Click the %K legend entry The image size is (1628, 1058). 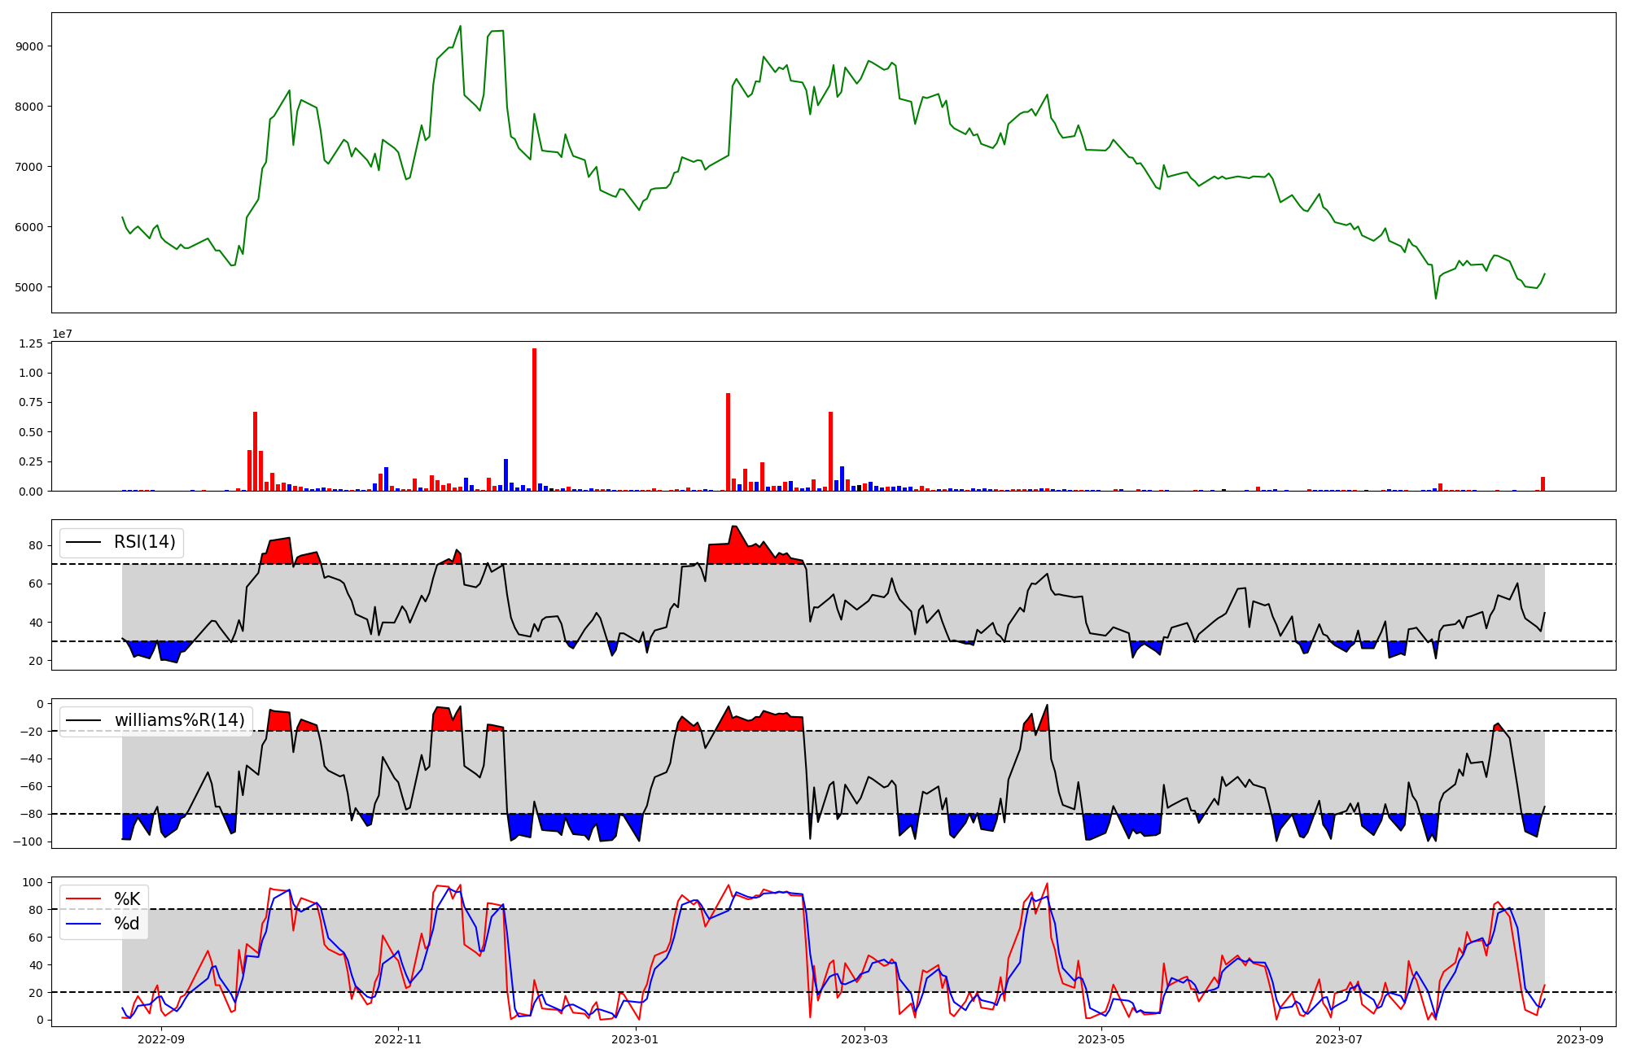127,899
